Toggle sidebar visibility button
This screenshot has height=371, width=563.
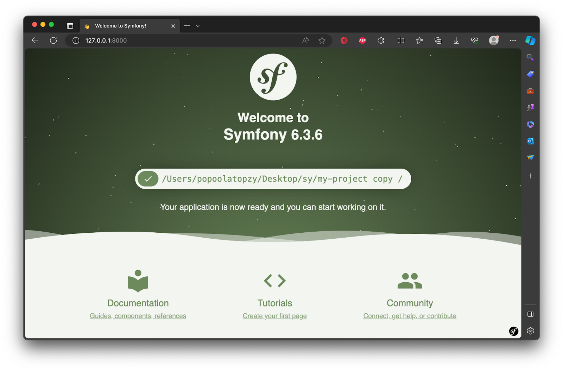click(x=530, y=314)
